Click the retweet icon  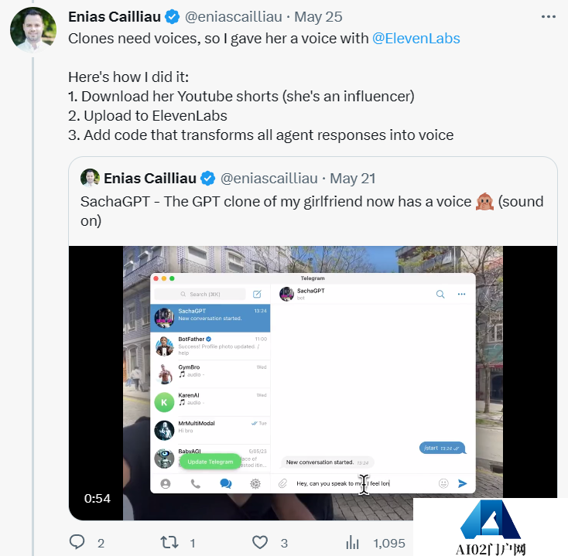pyautogui.click(x=169, y=542)
